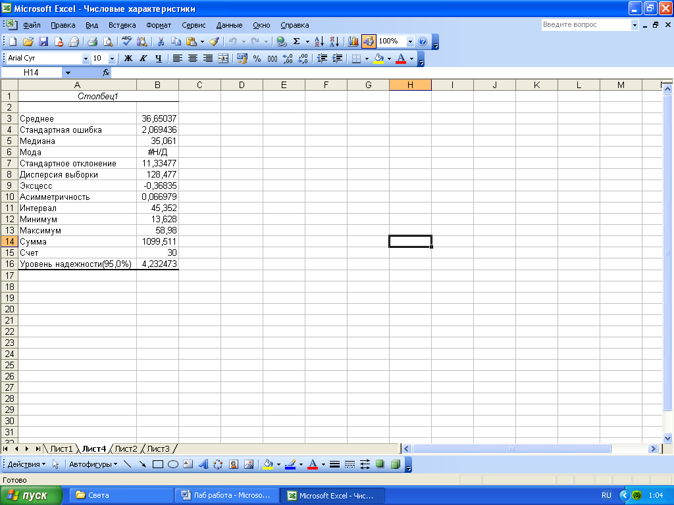Screen dimensions: 674x505
Task: Expand the Name Box dropdown arrow
Action: point(68,72)
